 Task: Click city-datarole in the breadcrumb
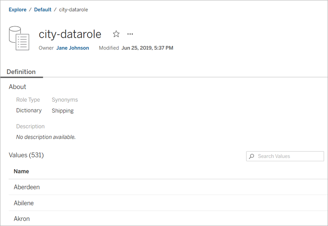(73, 9)
